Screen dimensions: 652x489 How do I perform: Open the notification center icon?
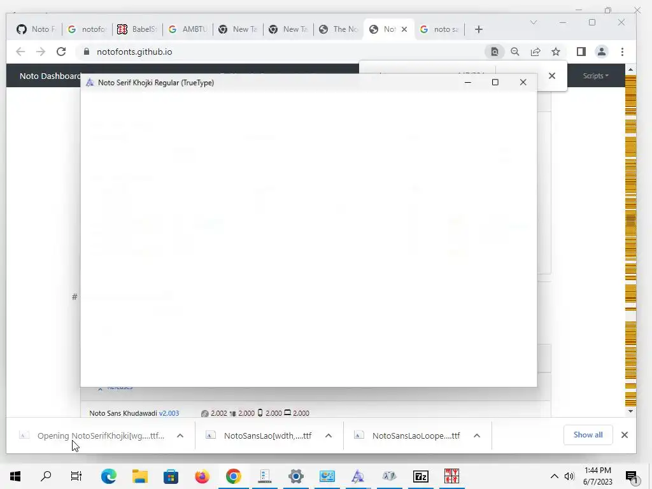pos(631,476)
